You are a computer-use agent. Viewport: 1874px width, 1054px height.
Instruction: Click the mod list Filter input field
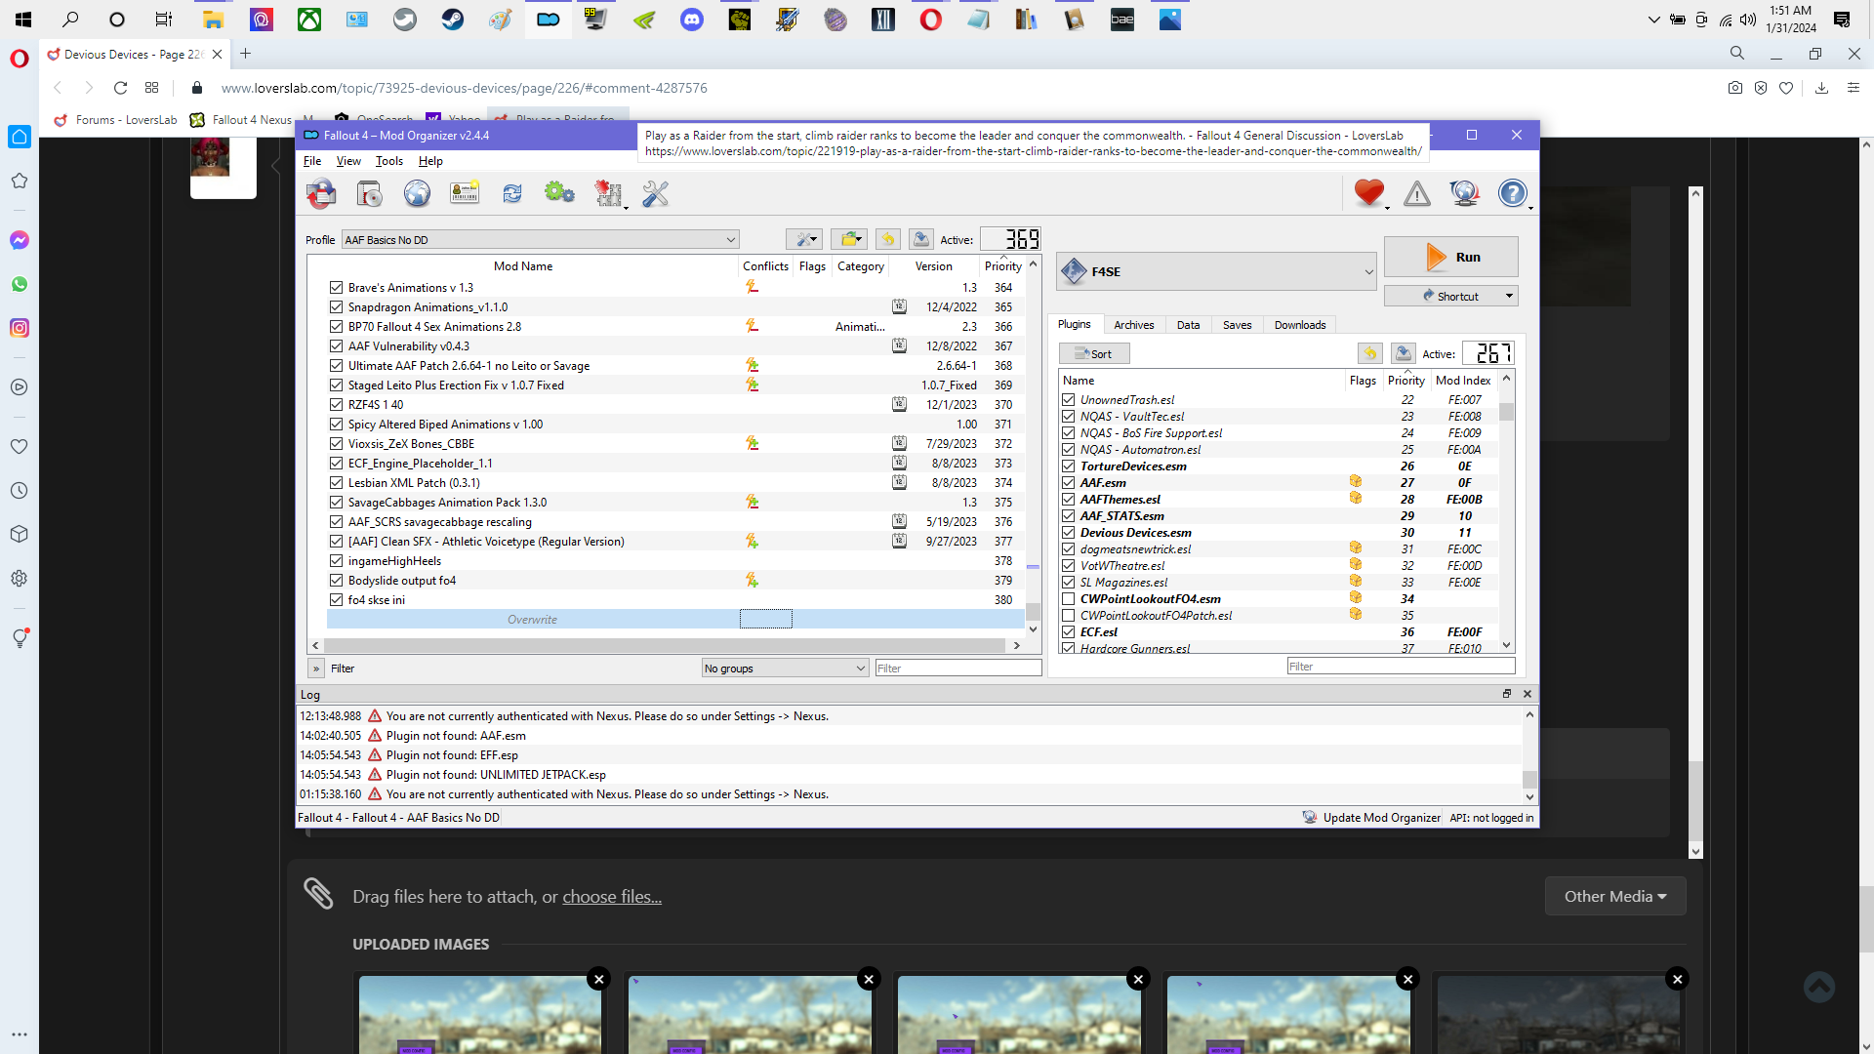[957, 669]
